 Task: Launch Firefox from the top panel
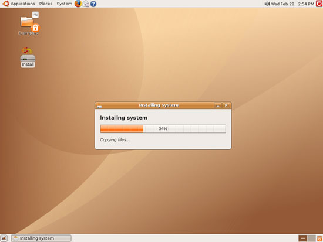click(x=78, y=4)
